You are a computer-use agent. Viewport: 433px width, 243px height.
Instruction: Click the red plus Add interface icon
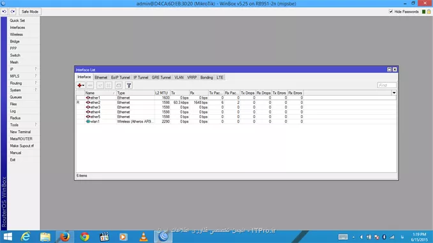click(80, 85)
